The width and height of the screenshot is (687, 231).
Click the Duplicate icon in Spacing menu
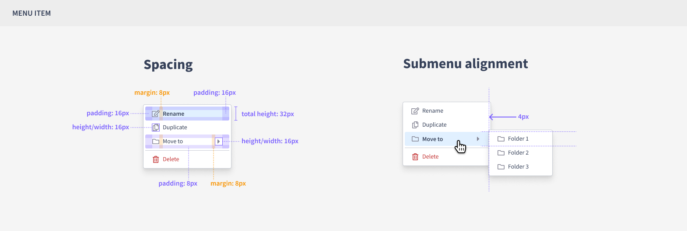155,128
